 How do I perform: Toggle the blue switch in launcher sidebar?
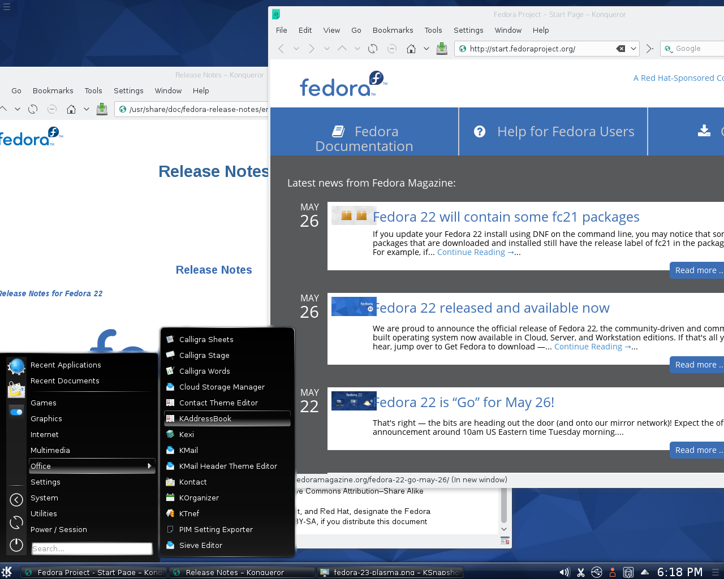coord(16,412)
